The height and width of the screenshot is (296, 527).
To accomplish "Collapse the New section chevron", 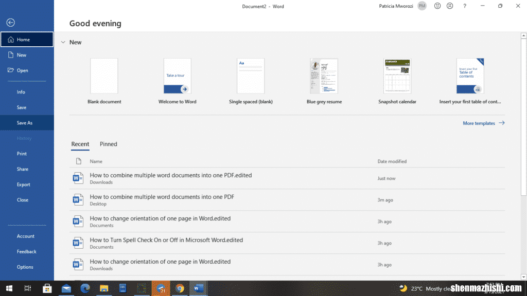I will (63, 42).
